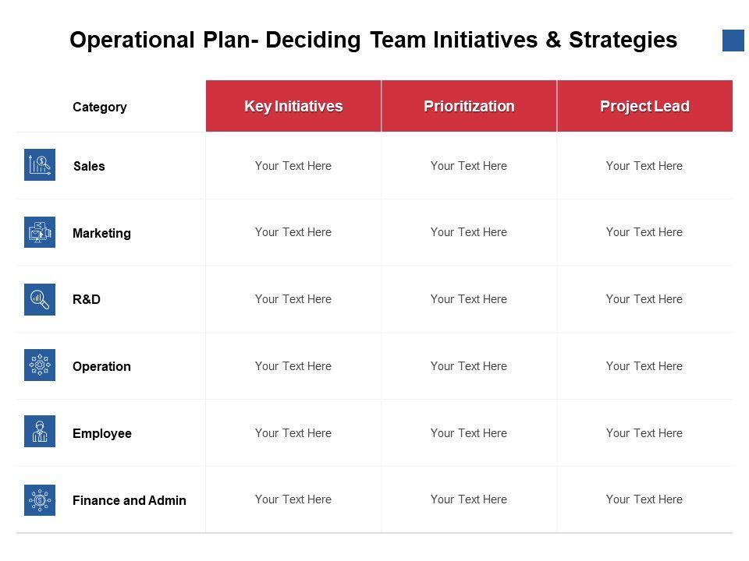Screen dimensions: 749x561
Task: Click the R&D magnifier icon
Action: 40,299
